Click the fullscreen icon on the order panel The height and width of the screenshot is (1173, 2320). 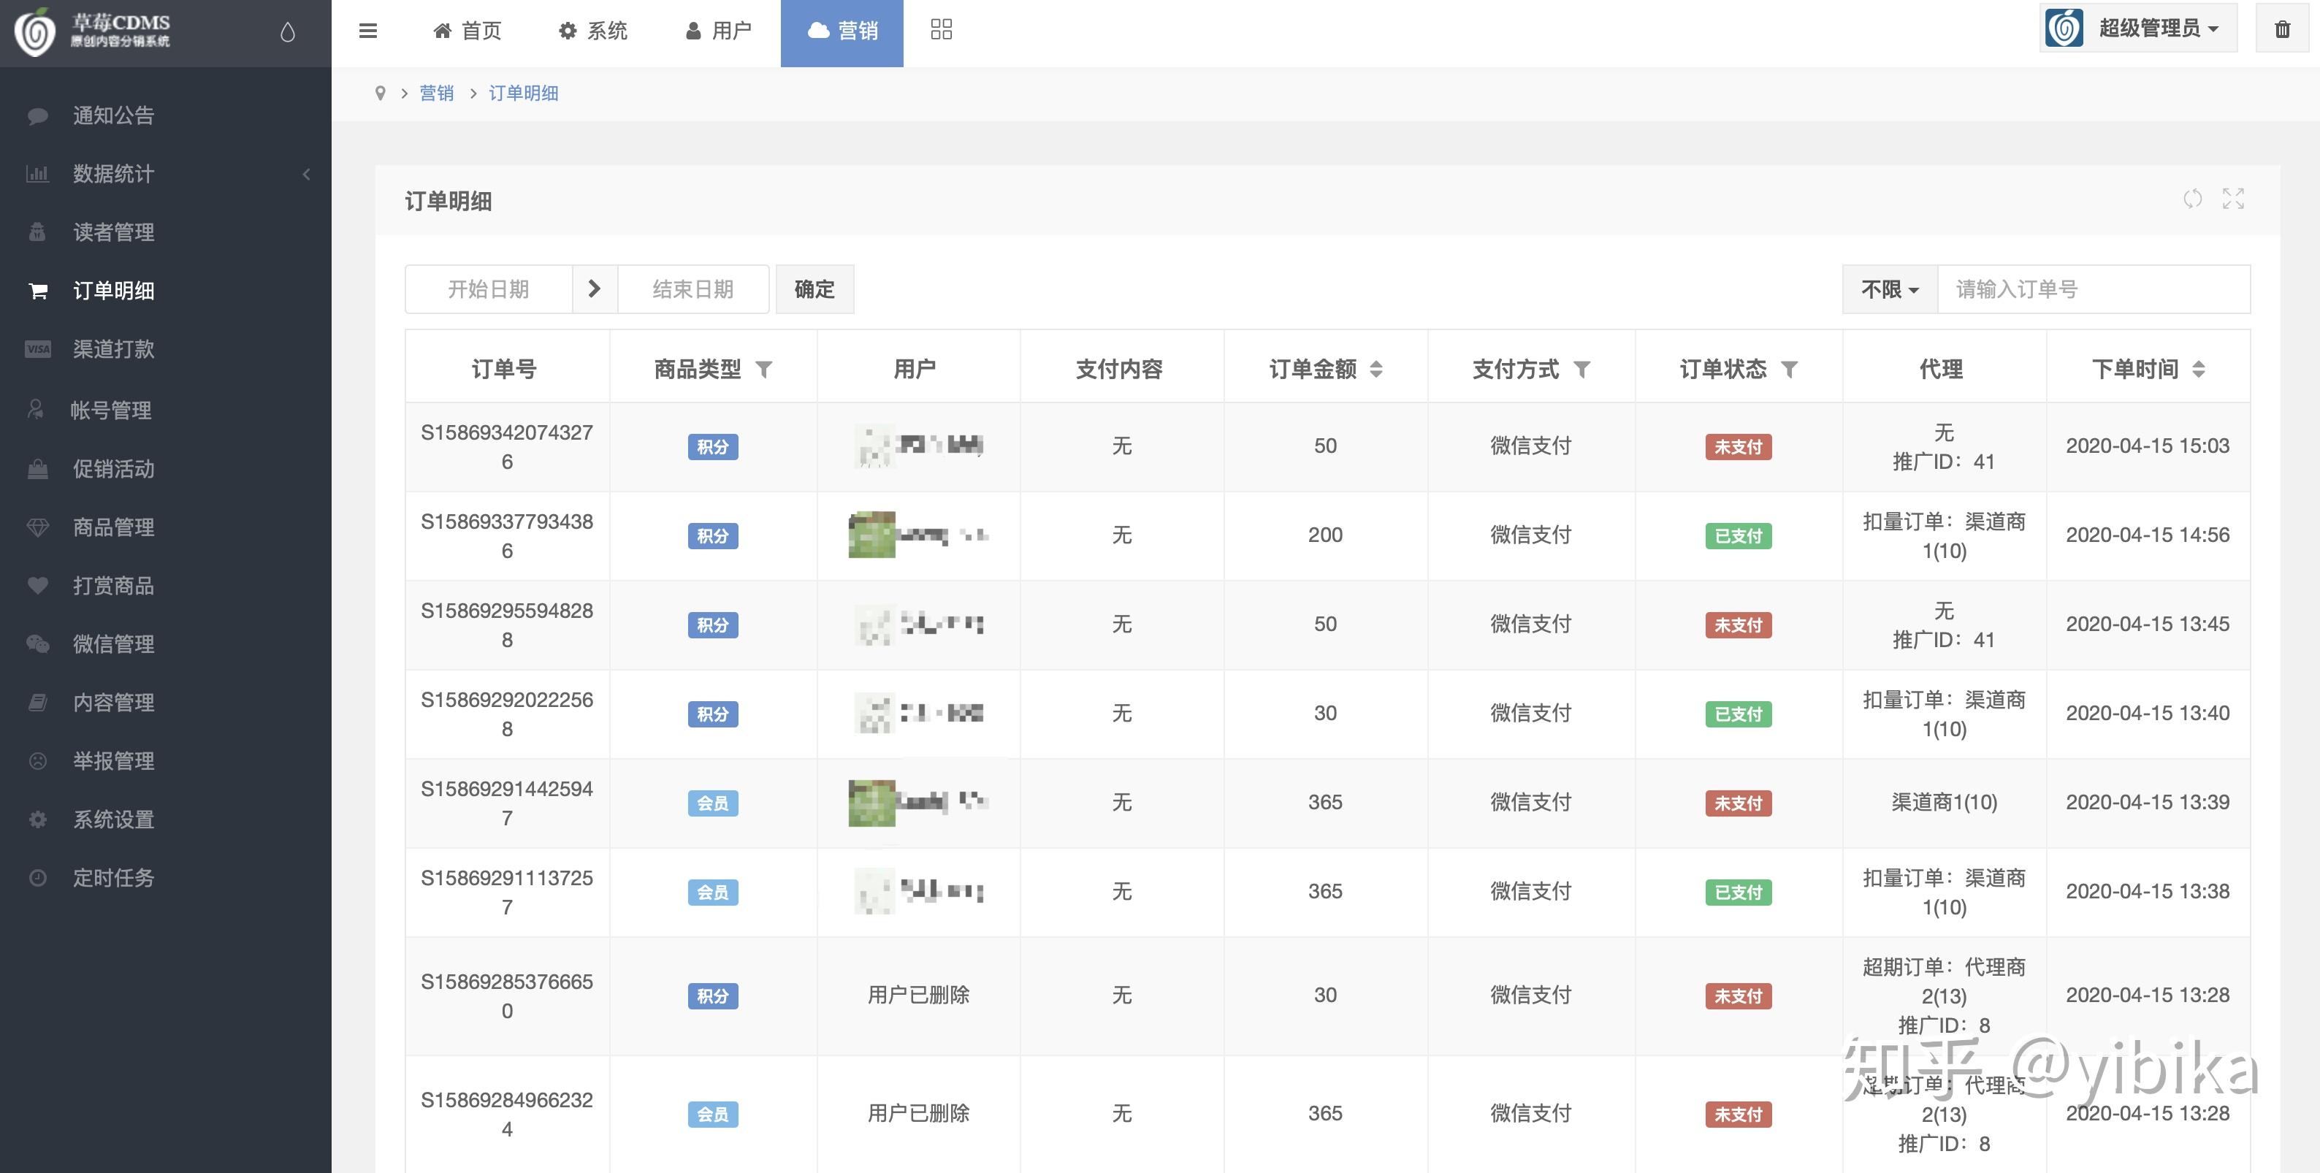tap(2235, 199)
